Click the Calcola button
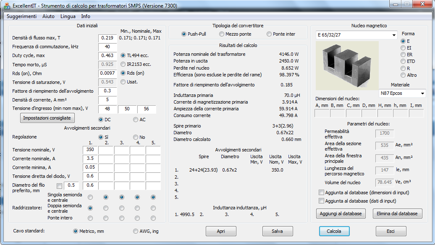435x245 pixels. coord(334,231)
